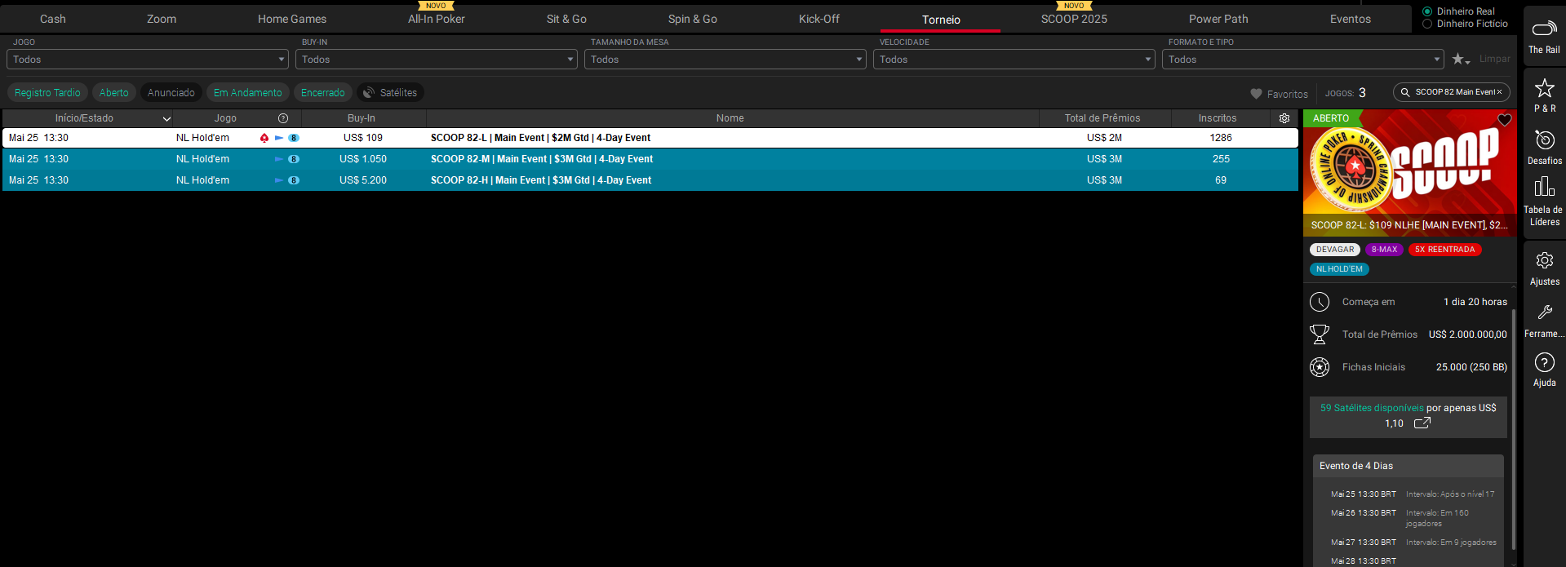The width and height of the screenshot is (1566, 567).
Task: Switch to the Home Games tab
Action: 292,19
